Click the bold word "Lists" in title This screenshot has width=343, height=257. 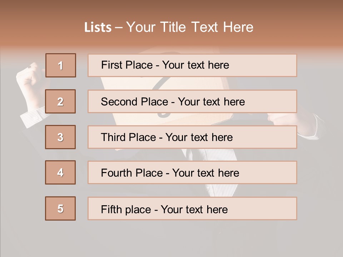coord(98,27)
